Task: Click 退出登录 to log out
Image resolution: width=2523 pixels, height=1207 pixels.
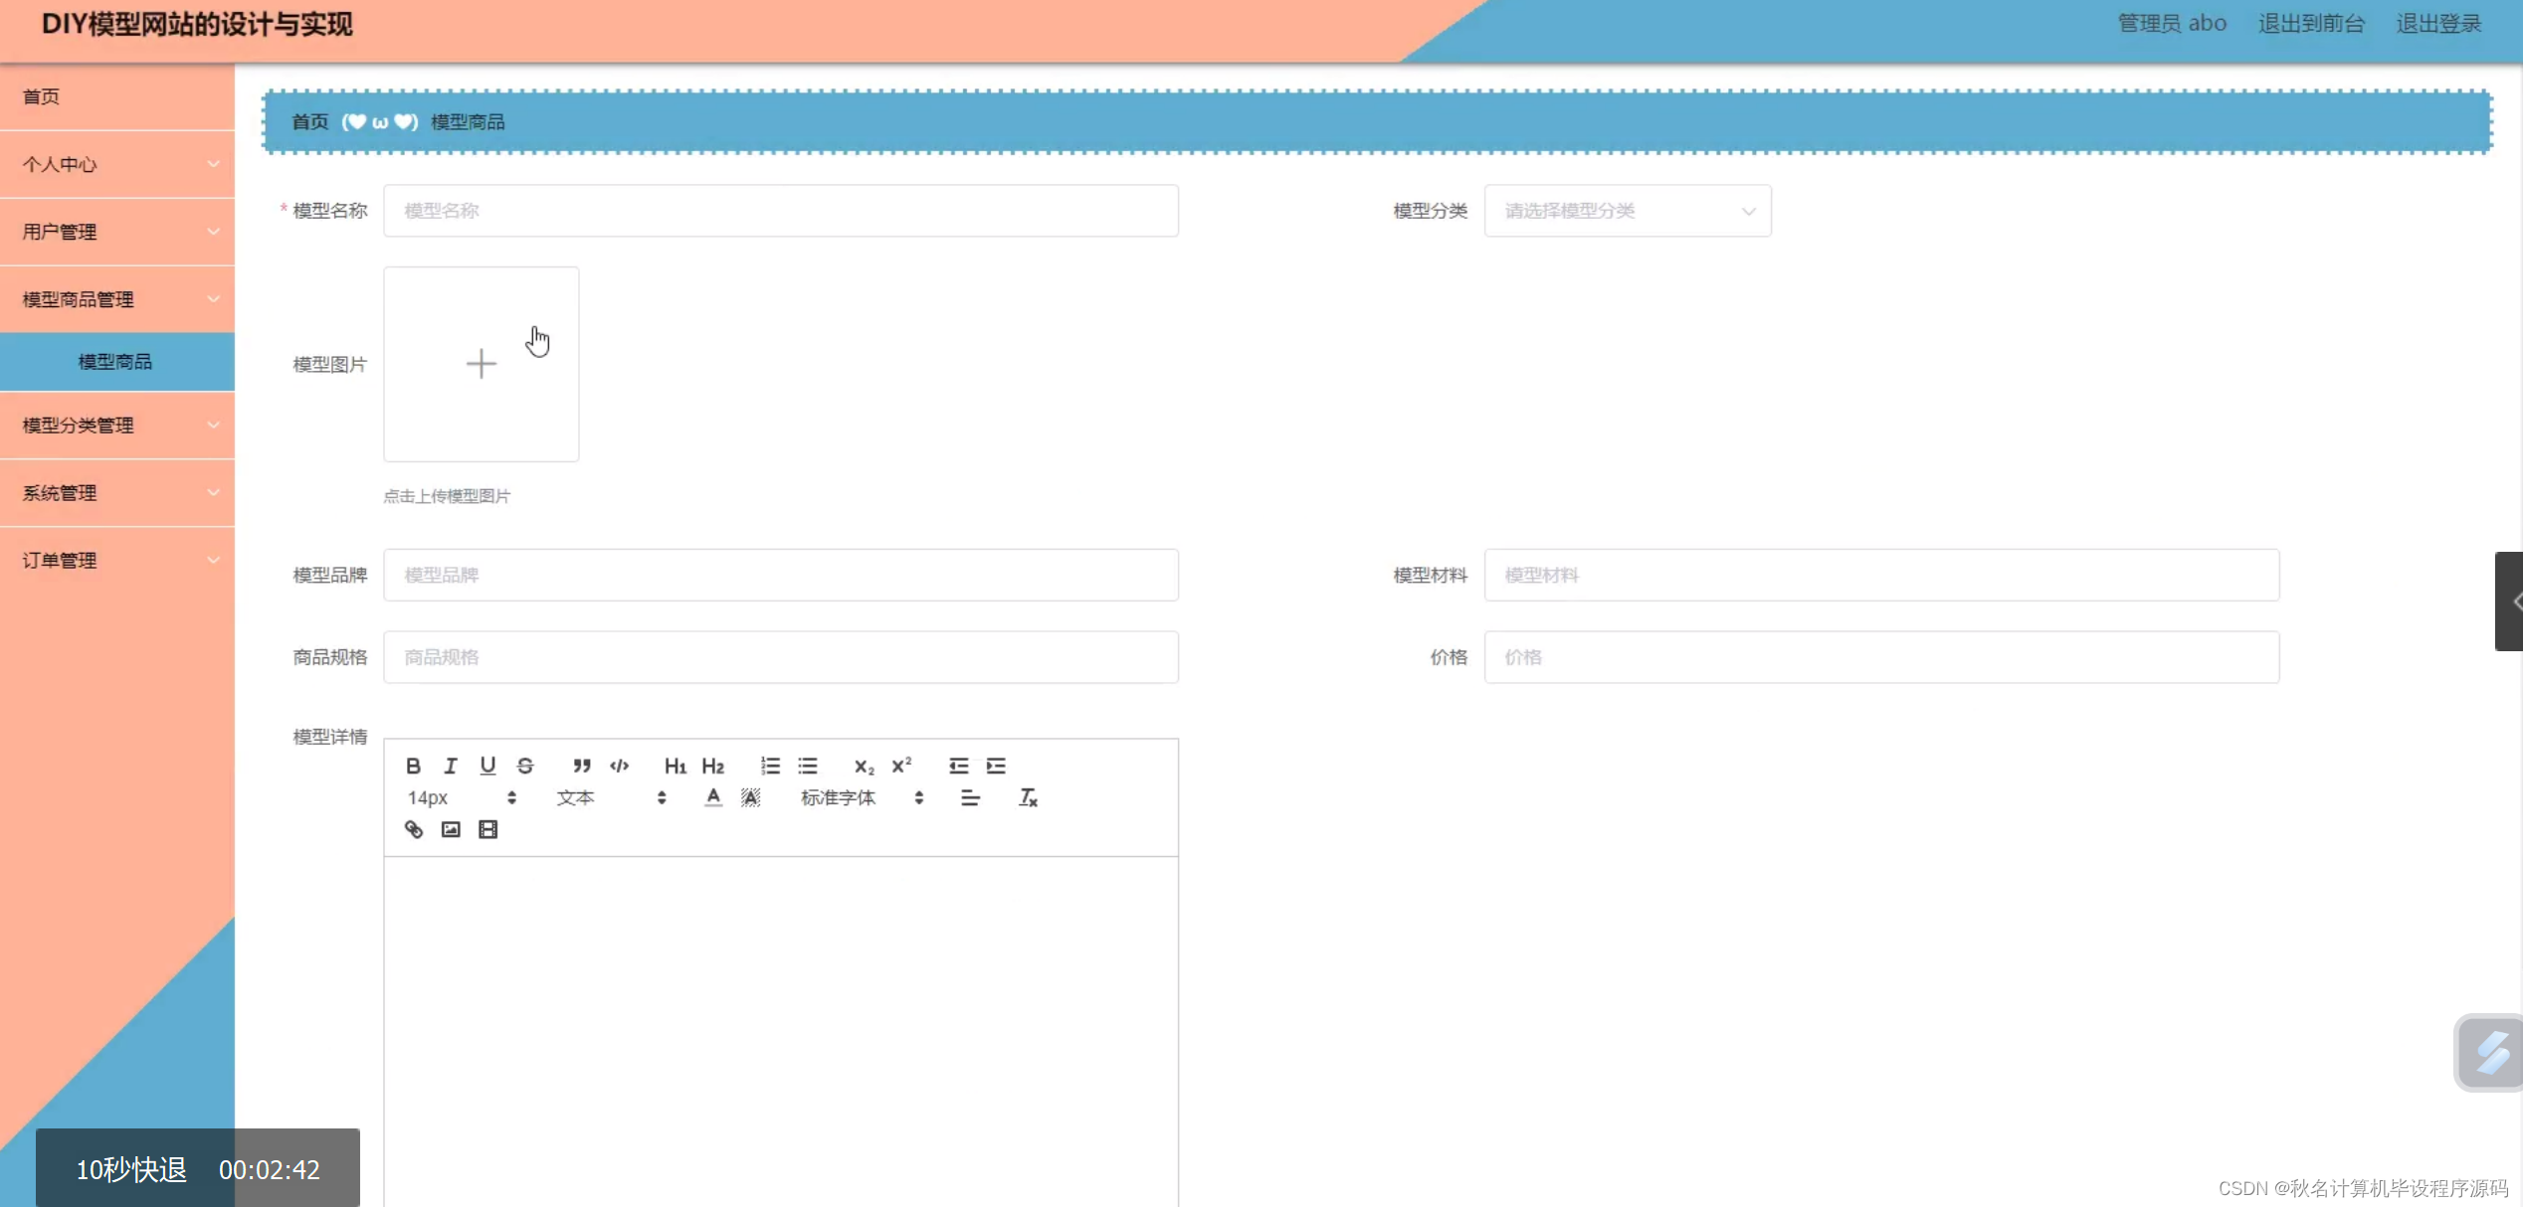Action: tap(2438, 23)
